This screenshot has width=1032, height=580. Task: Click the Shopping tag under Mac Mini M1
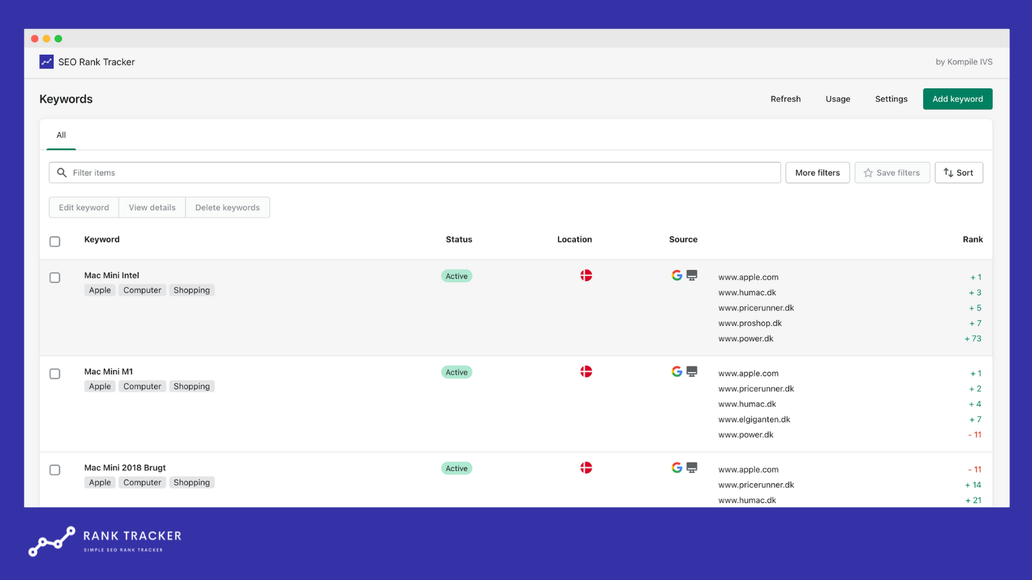tap(192, 387)
